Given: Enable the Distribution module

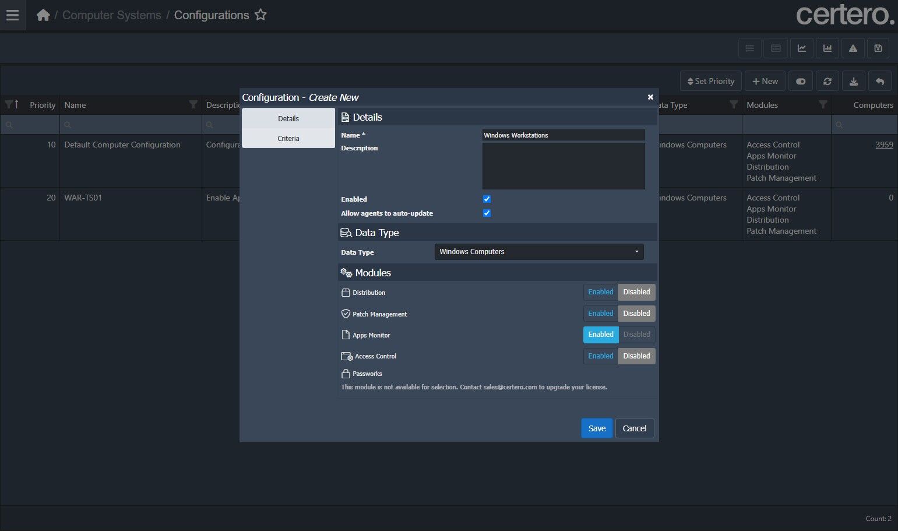Looking at the screenshot, I should pos(601,292).
